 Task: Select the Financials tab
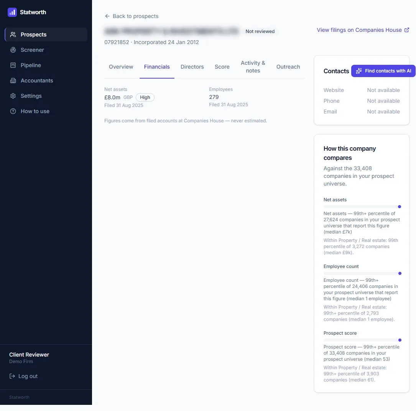[x=157, y=67]
